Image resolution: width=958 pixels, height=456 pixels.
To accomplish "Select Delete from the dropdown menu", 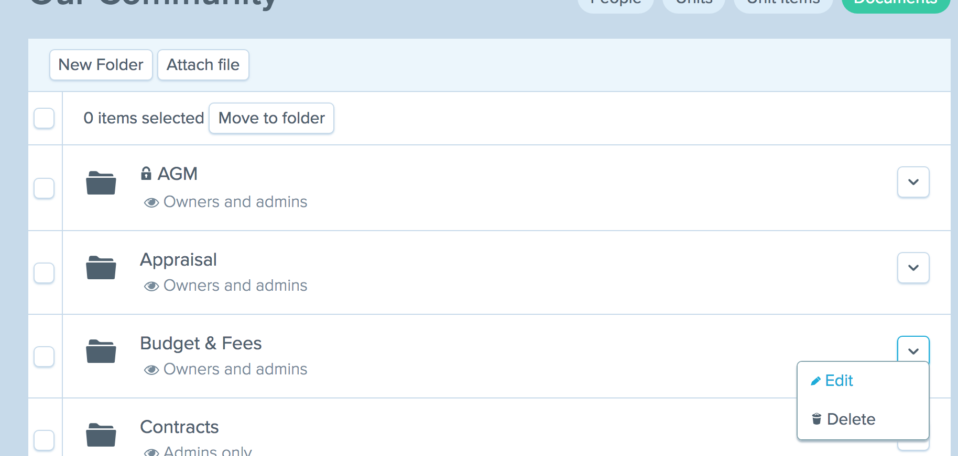I will pyautogui.click(x=850, y=419).
